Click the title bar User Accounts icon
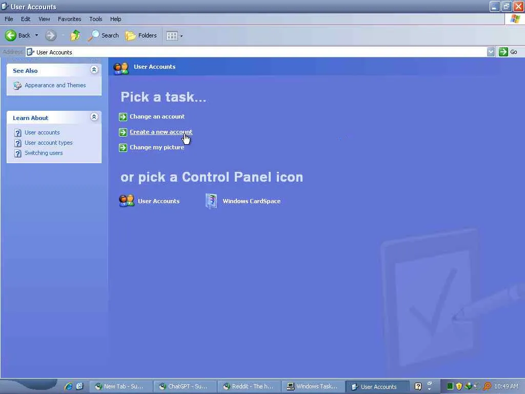The height and width of the screenshot is (394, 525). 5,6
